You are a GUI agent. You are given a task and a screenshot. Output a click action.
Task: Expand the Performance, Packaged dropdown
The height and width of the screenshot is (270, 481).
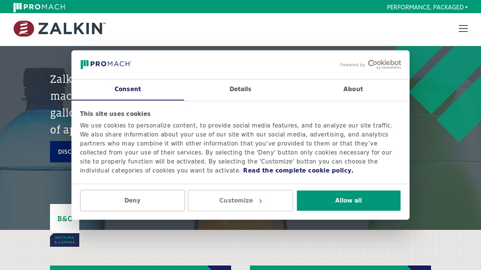pyautogui.click(x=427, y=7)
